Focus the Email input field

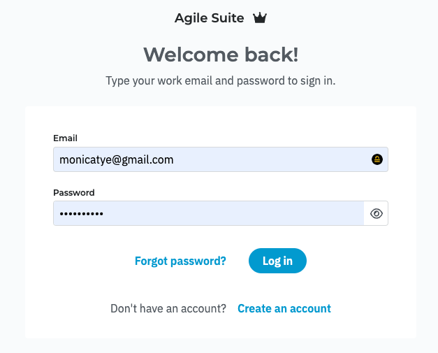[x=221, y=159]
